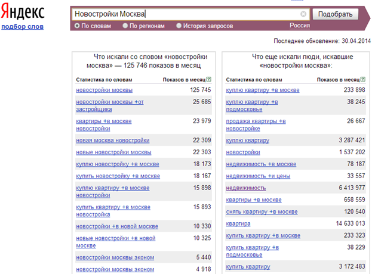Select the 'История запросов' radio button

(x=179, y=26)
